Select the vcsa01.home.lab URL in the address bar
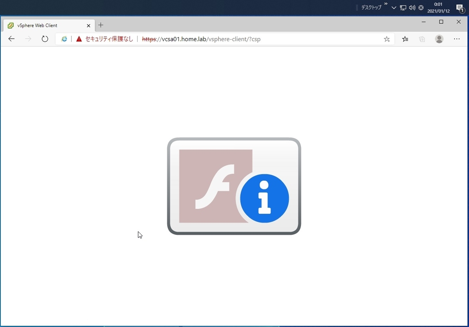Viewport: 469px width, 327px height. [x=201, y=39]
